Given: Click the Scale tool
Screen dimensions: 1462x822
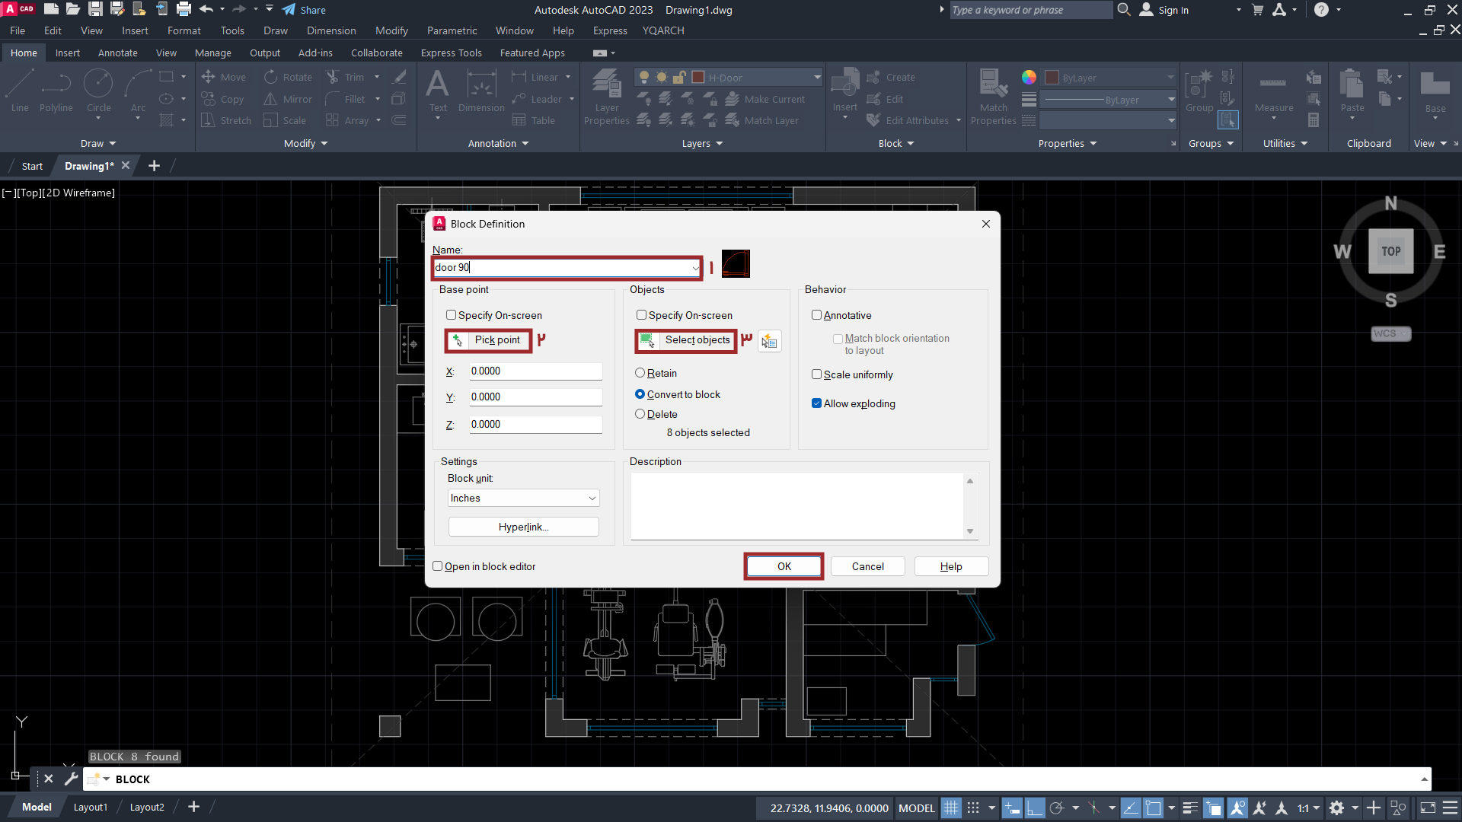Looking at the screenshot, I should coord(285,120).
